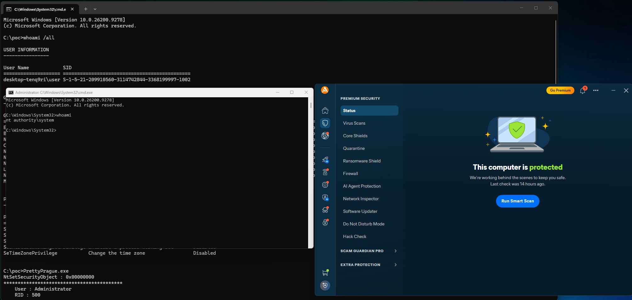Screen dimensions: 632x300
Task: Open the Wi-Fi padlock VPN sidebar icon
Action: tap(325, 172)
